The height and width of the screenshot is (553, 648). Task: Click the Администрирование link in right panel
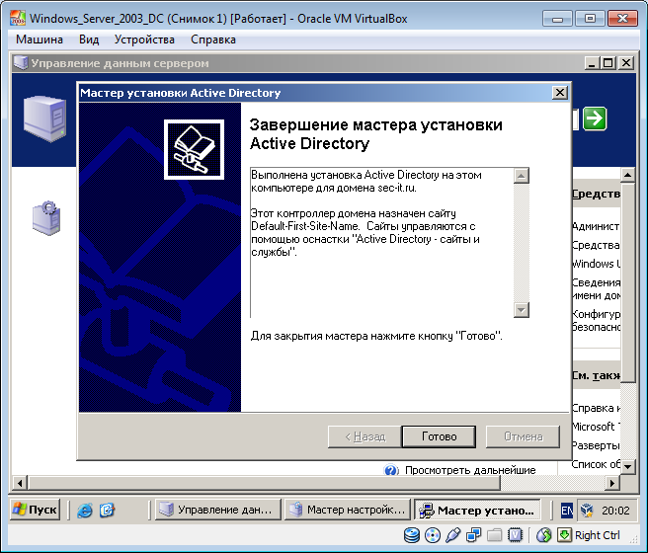[x=596, y=226]
